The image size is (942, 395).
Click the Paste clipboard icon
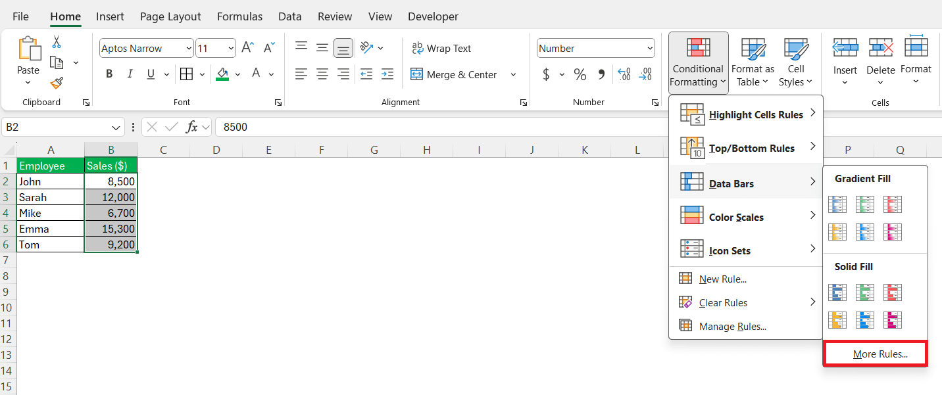(28, 49)
